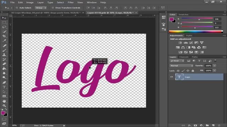Click the foreground color in Color panel
The width and height of the screenshot is (227, 127).
[x=172, y=19]
